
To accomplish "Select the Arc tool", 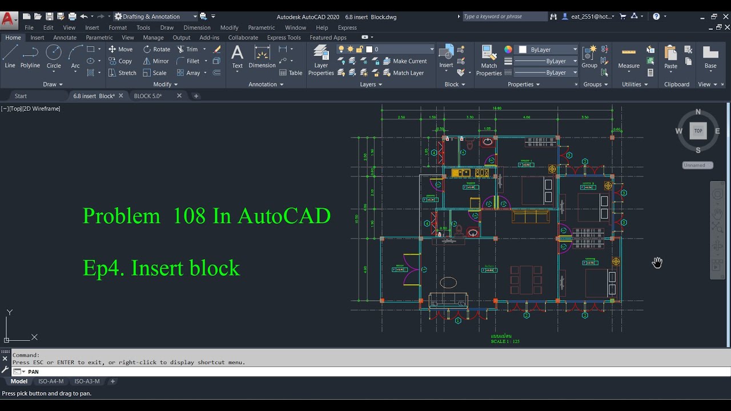I will pyautogui.click(x=75, y=57).
